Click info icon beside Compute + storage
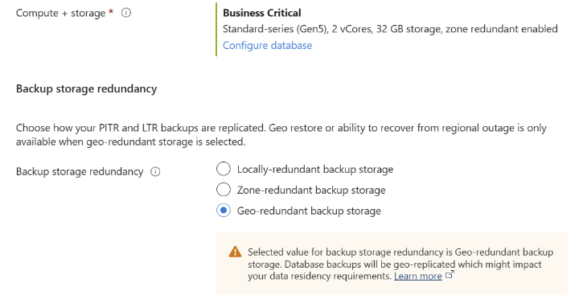Image resolution: width=579 pixels, height=299 pixels. pyautogui.click(x=126, y=13)
